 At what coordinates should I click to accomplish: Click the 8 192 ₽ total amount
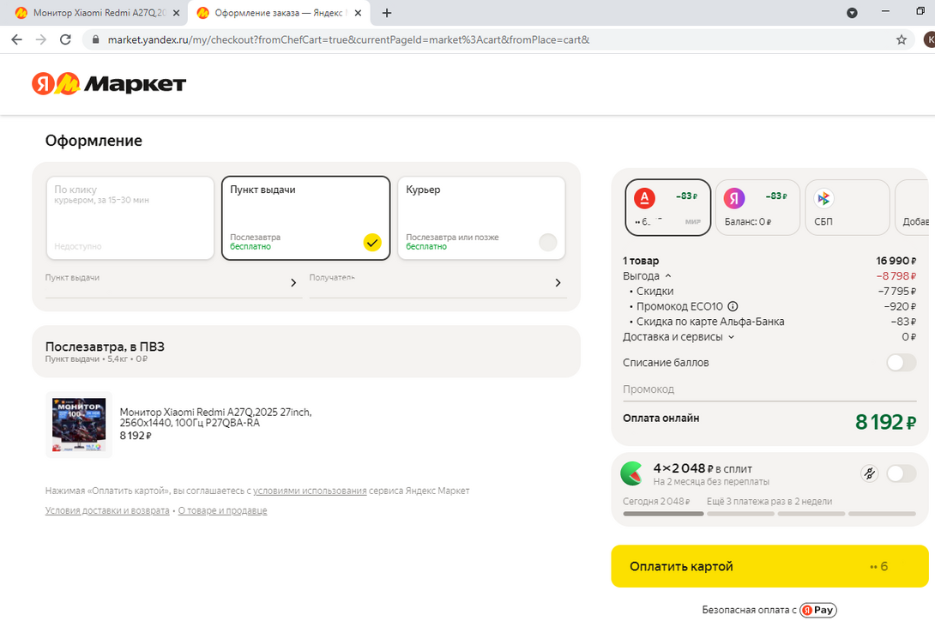pos(885,422)
